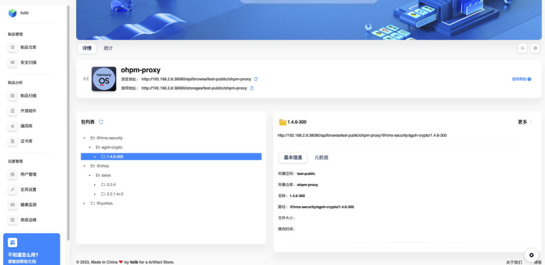Click the HarmonyOS repository thumbnail
Image resolution: width=545 pixels, height=265 pixels.
104,79
